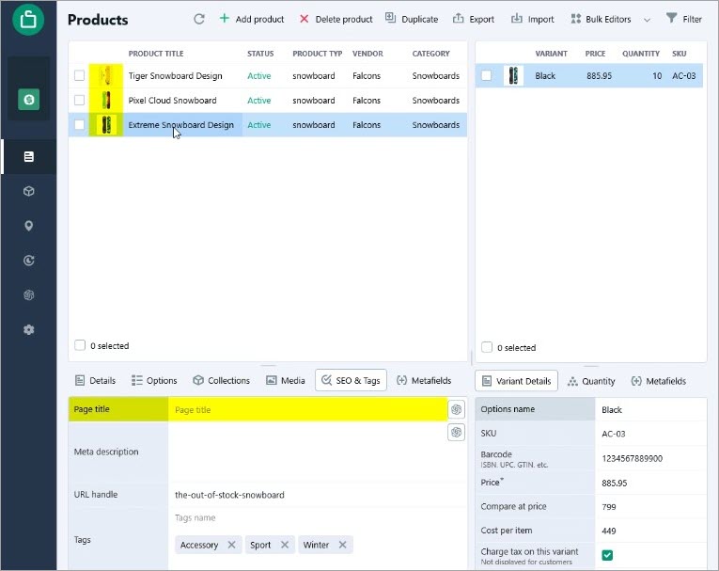Click the Add product button label
The height and width of the screenshot is (571, 719).
[x=260, y=19]
